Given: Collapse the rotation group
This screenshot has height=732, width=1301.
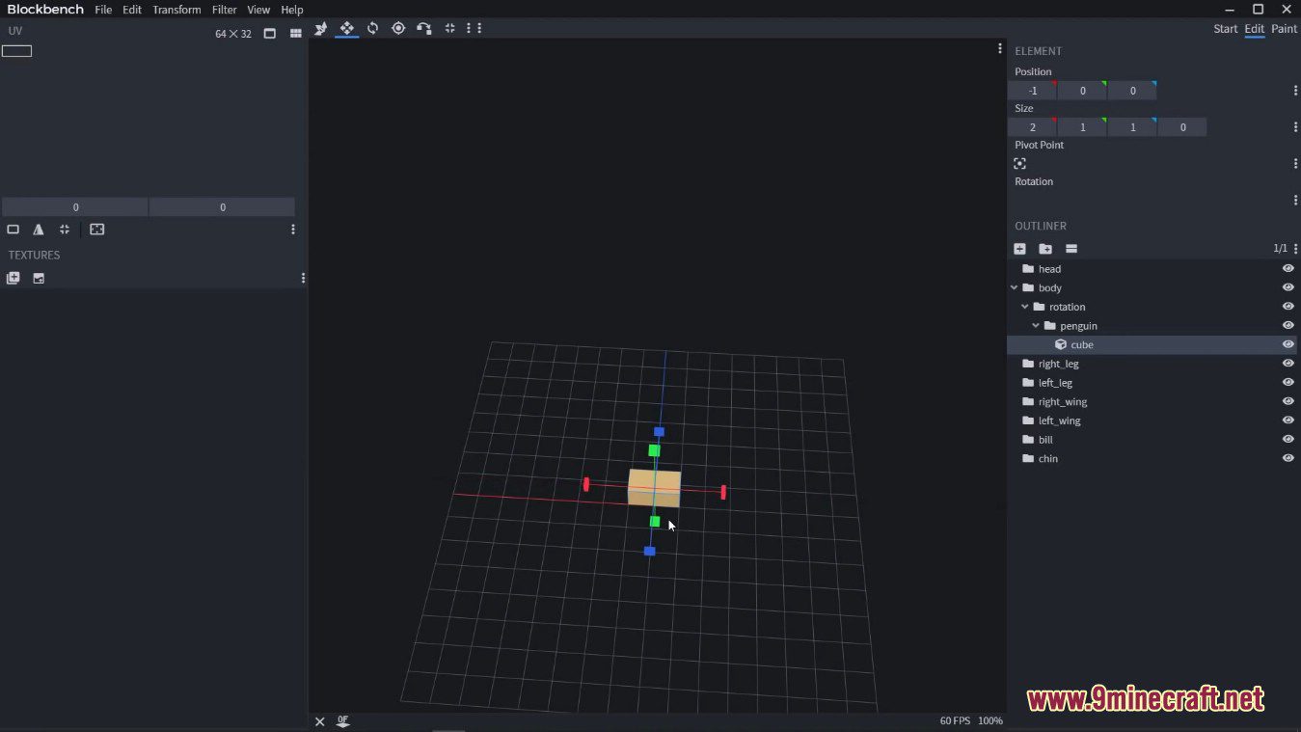Looking at the screenshot, I should (1024, 306).
